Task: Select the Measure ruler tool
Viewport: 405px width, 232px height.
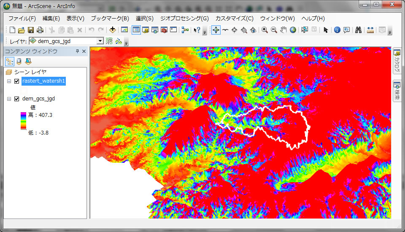Action: point(370,30)
